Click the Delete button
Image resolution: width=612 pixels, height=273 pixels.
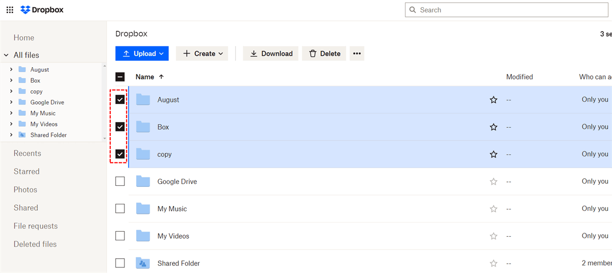(324, 53)
